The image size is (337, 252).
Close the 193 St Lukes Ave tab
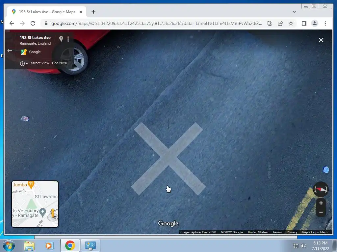point(81,12)
